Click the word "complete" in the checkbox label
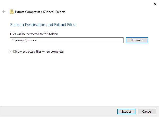The image size is (159, 117). (x=57, y=52)
